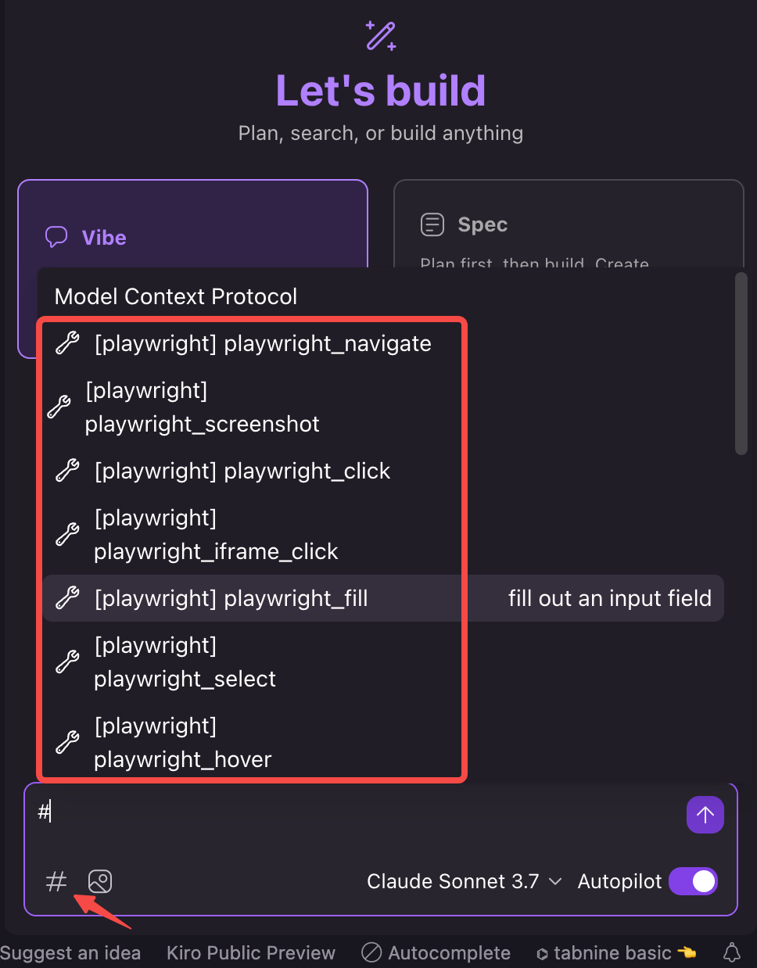Click the attach image icon
The height and width of the screenshot is (968, 757).
coord(100,882)
